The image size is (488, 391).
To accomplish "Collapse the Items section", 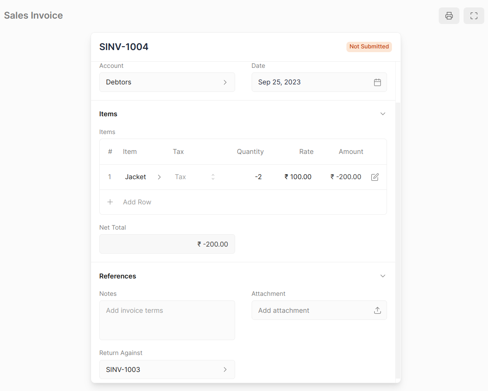I will click(382, 114).
